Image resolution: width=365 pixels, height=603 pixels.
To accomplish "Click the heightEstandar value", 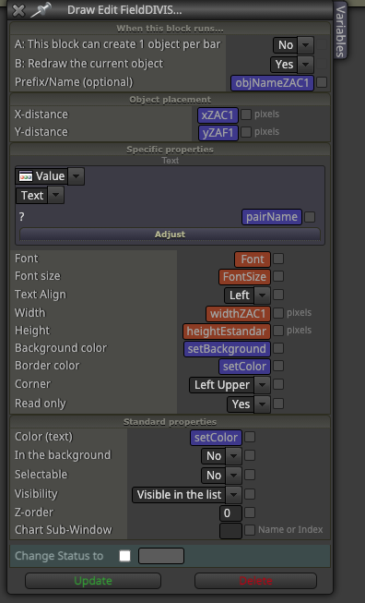I will [227, 332].
